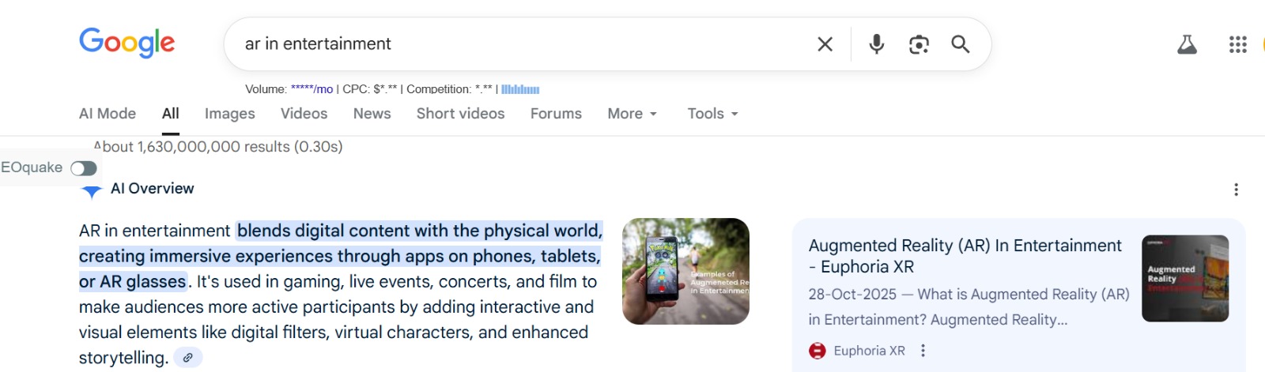Open Google Lens image search
This screenshot has width=1265, height=372.
pyautogui.click(x=919, y=44)
